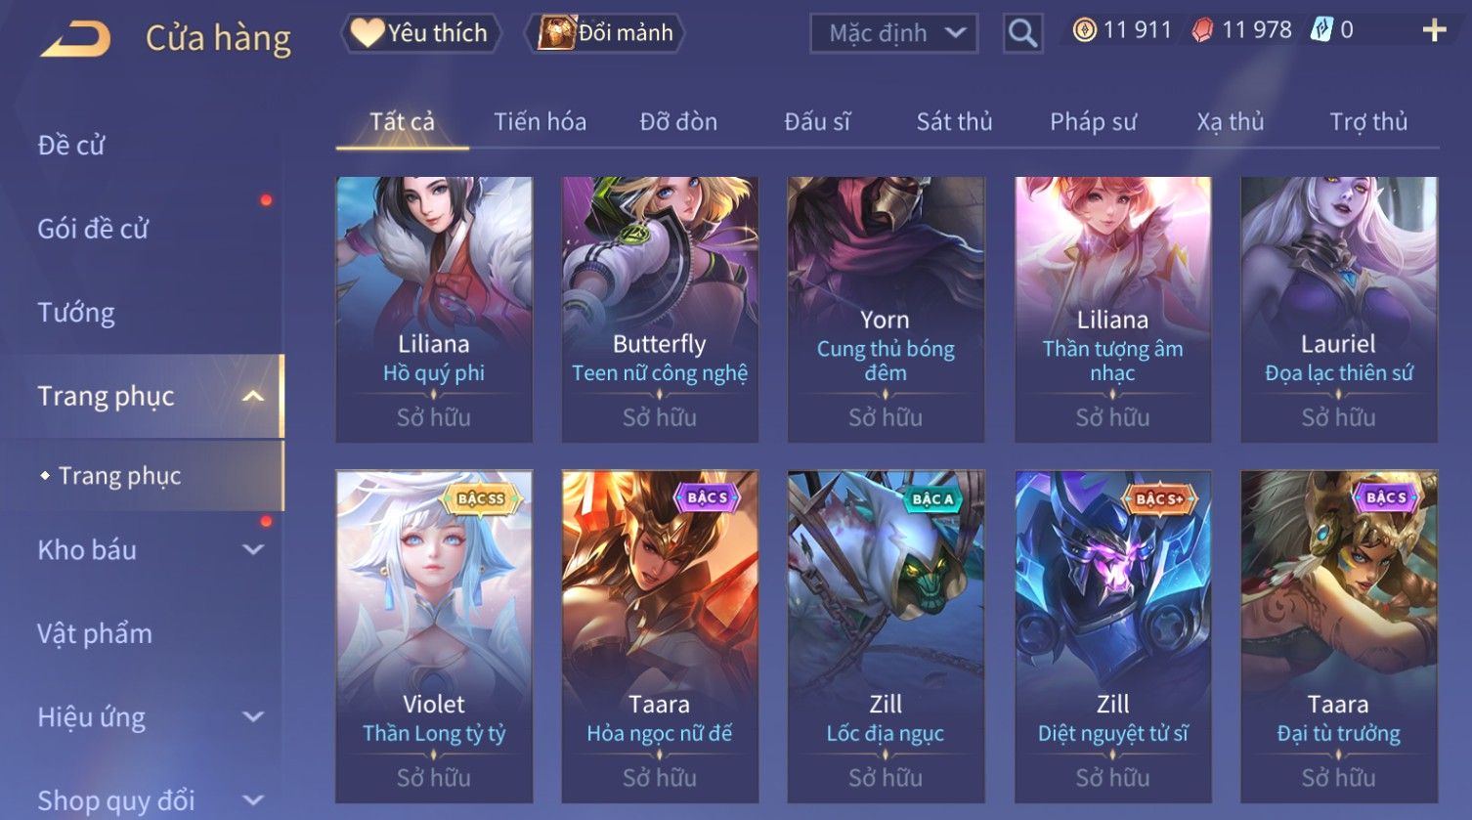This screenshot has width=1472, height=820.
Task: Expand the Hiệu ứng sidebar section
Action: [253, 716]
